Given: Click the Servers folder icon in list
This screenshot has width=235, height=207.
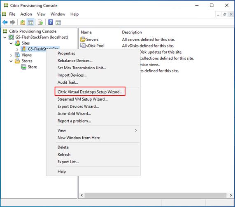Looking at the screenshot, I should coord(83,39).
